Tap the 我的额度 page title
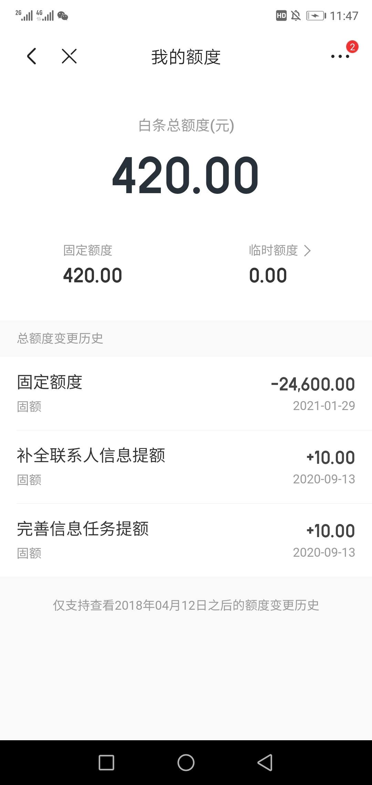 (186, 57)
